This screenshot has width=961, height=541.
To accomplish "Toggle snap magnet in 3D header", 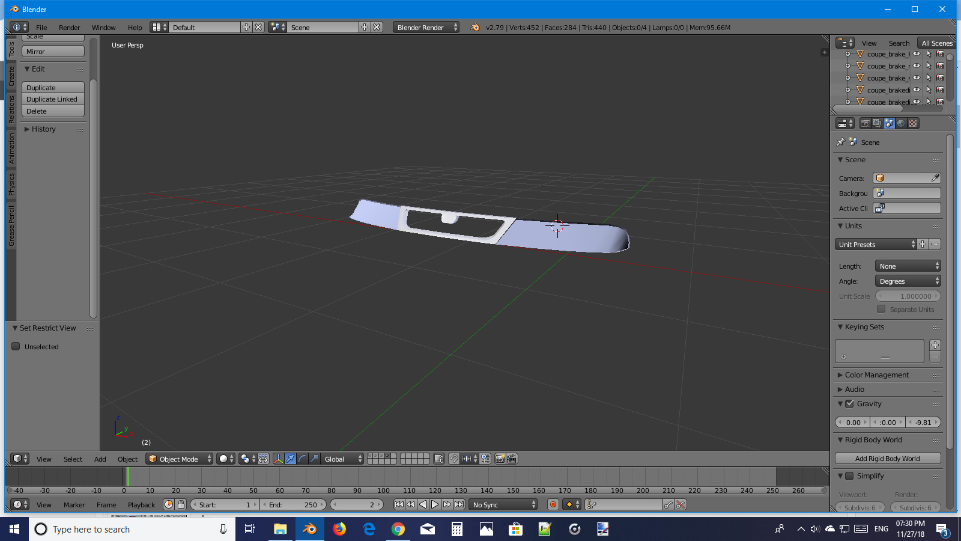I will click(x=454, y=459).
